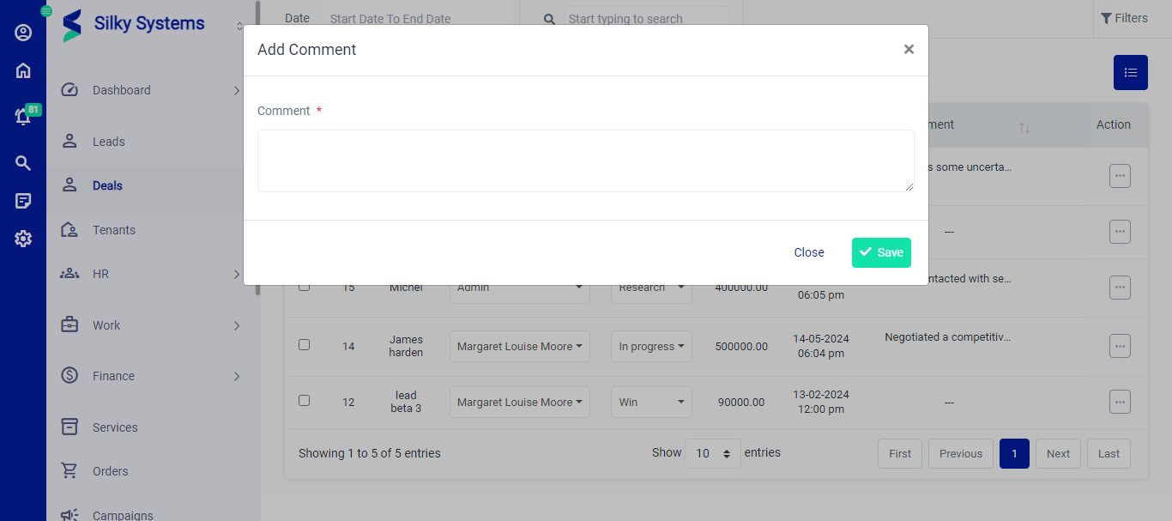This screenshot has height=521, width=1172.
Task: Open the sticky notes icon in left rail
Action: pos(23,201)
